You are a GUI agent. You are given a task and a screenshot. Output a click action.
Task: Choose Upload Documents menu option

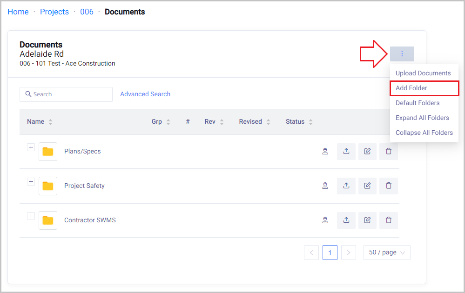(x=423, y=73)
